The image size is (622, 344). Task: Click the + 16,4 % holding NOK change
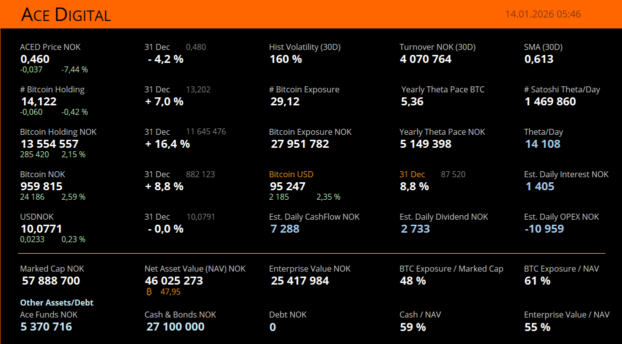tap(167, 144)
